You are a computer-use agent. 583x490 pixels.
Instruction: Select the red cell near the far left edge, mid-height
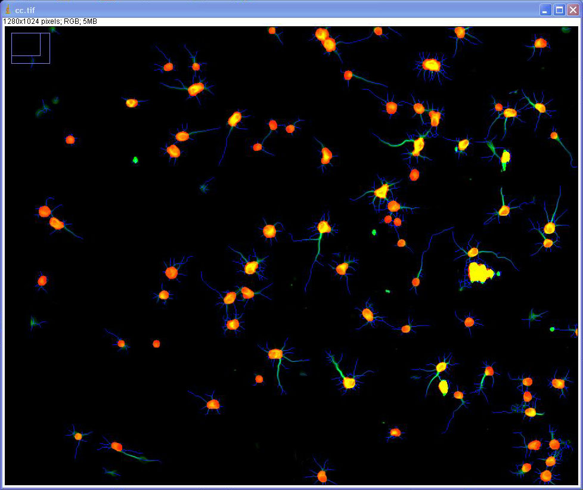(42, 280)
